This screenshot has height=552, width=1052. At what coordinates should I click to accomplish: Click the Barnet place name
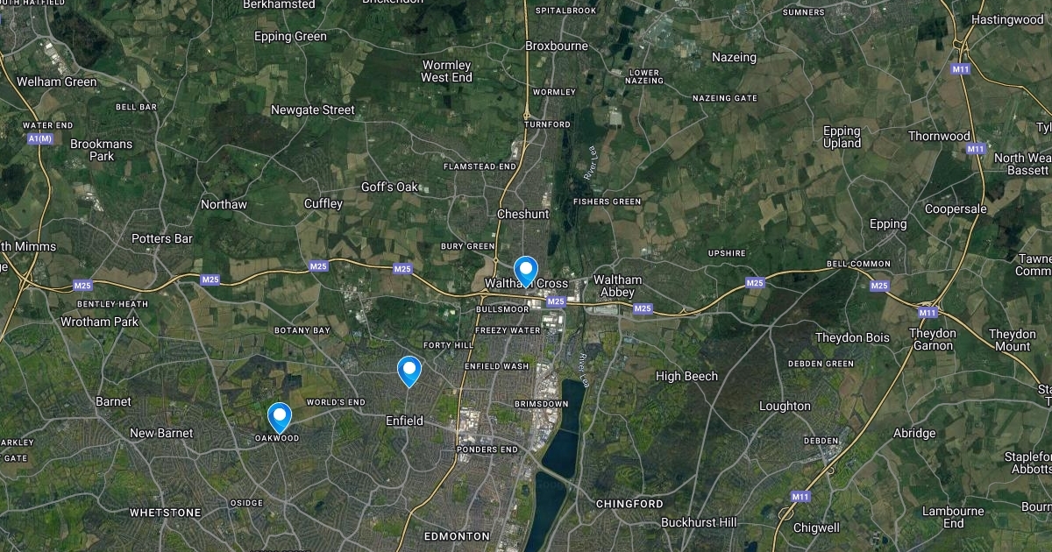pos(113,401)
